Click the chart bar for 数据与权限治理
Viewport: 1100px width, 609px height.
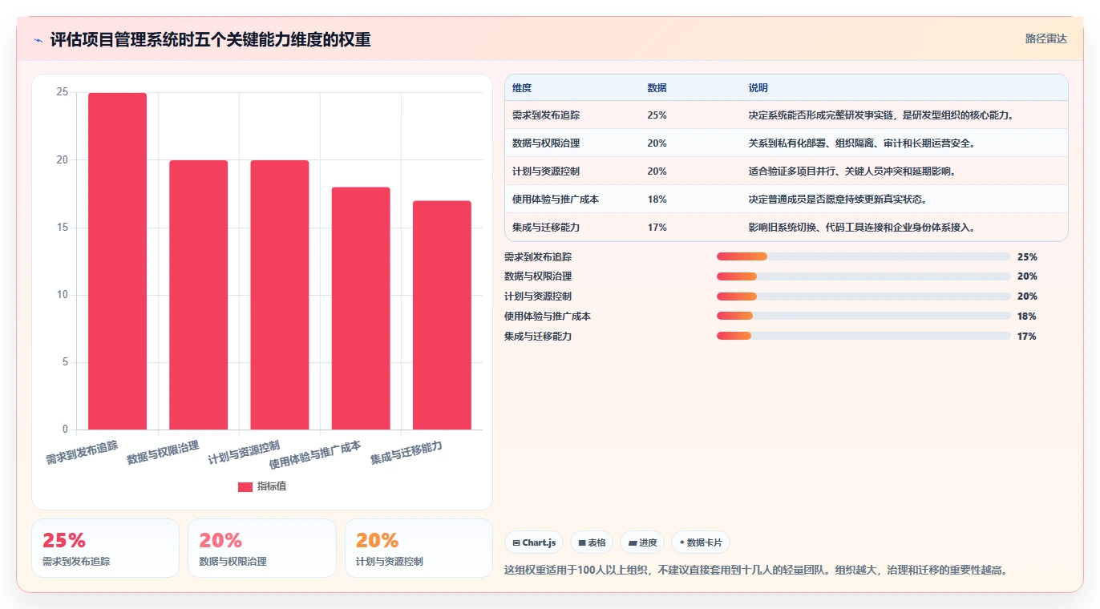(198, 295)
